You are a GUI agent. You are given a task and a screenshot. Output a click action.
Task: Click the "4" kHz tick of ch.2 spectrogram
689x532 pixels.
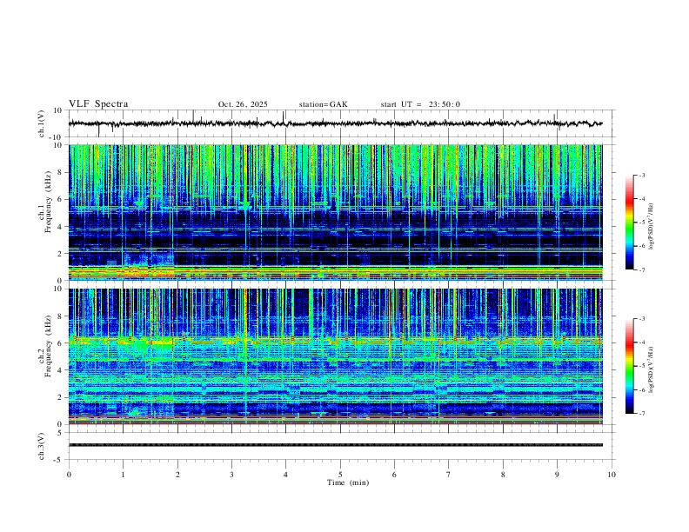pos(60,370)
